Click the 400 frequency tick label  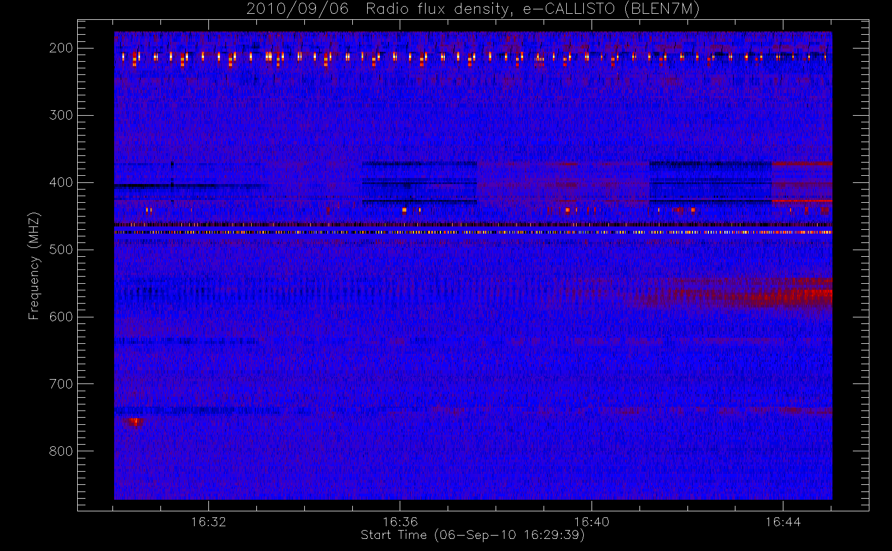pyautogui.click(x=61, y=182)
